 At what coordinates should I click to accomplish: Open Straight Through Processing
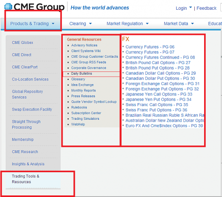[x=26, y=124]
